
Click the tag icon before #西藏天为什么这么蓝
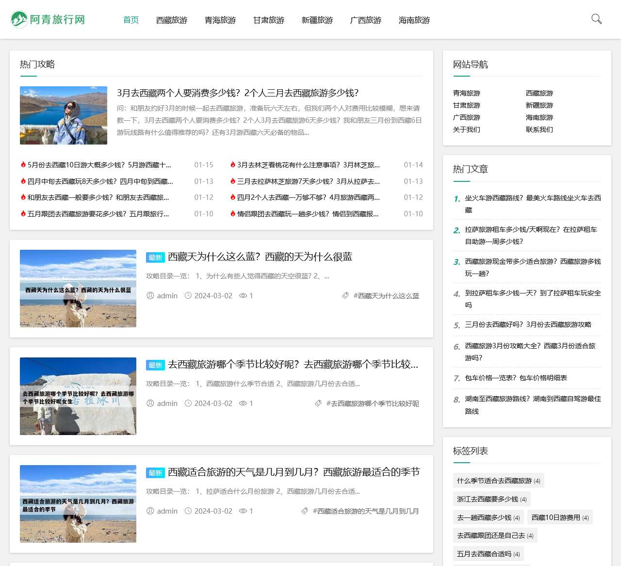346,295
